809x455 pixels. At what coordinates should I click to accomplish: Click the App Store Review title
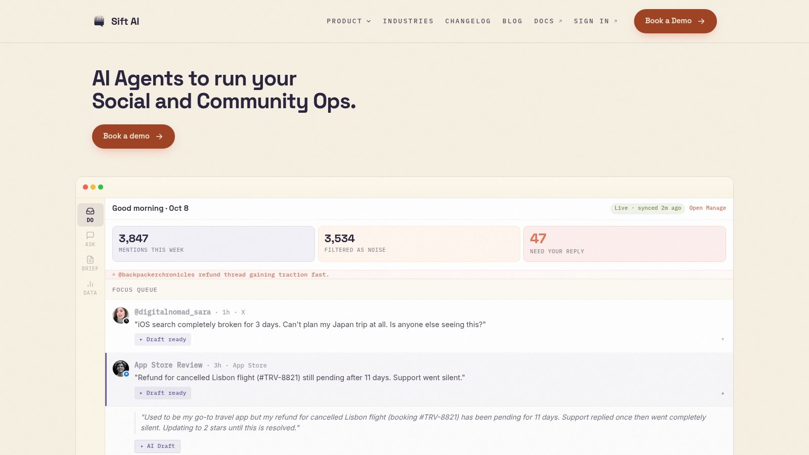click(x=168, y=366)
